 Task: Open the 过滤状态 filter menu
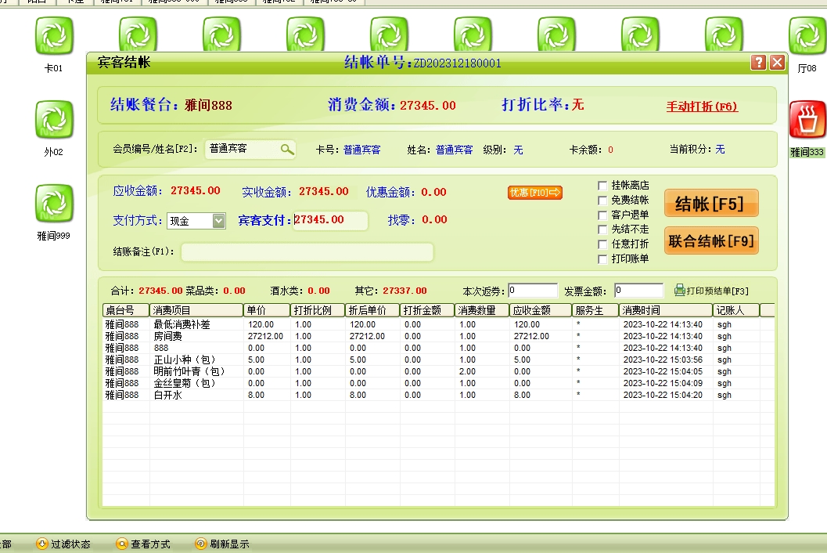[x=63, y=544]
